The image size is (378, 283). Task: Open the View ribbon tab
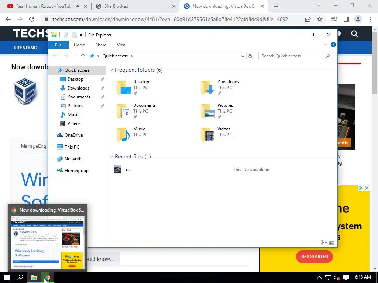point(121,45)
